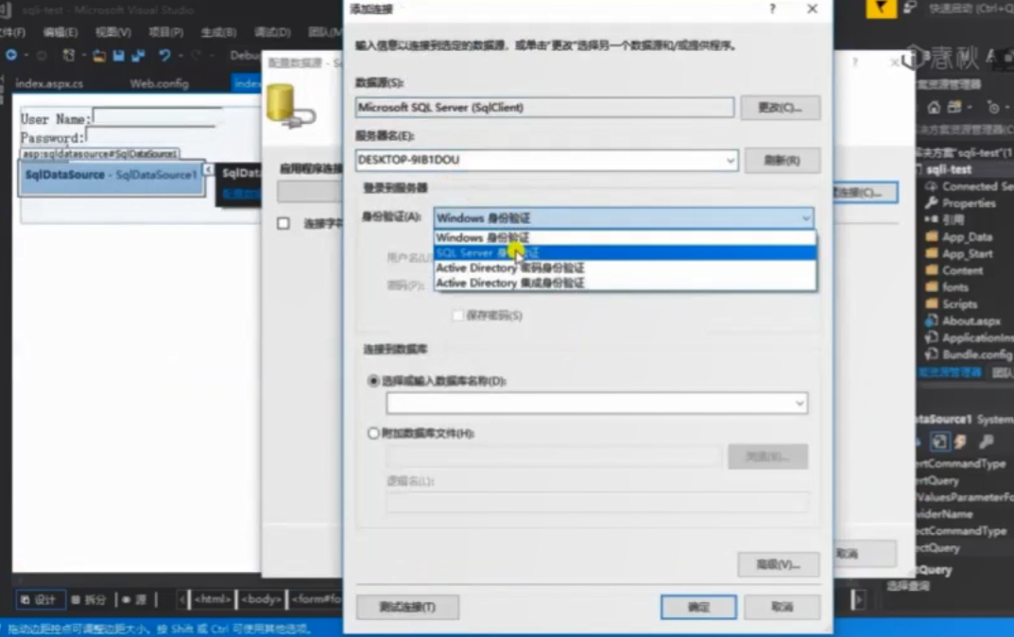Choose Windows authentication from the list
Viewport: 1014px width, 637px height.
[x=625, y=237]
